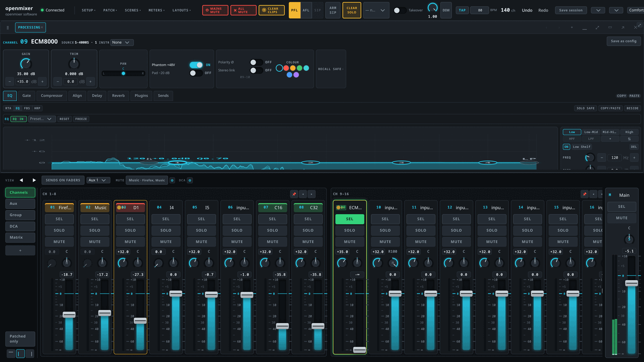This screenshot has width=644, height=362.
Task: Open the Comfort density dropdown
Action: [x=636, y=10]
